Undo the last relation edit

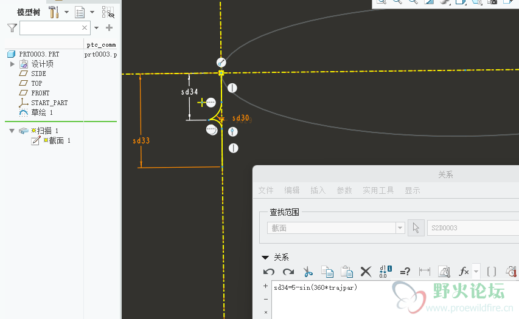269,272
